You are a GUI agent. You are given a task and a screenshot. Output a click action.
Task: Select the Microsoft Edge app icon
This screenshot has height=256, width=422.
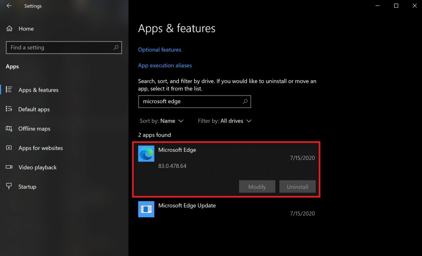pos(146,154)
